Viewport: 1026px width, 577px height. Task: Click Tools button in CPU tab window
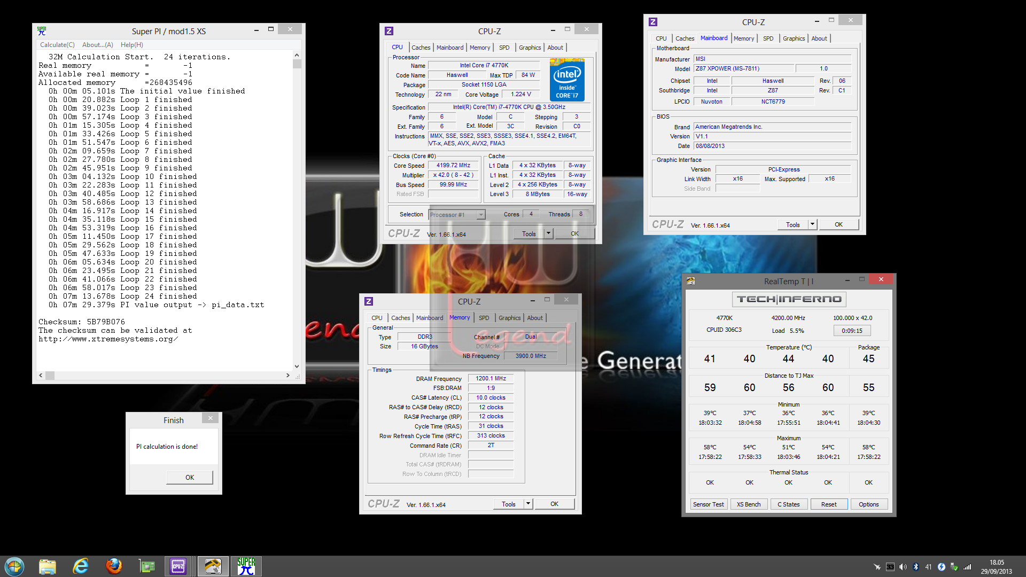pos(528,233)
